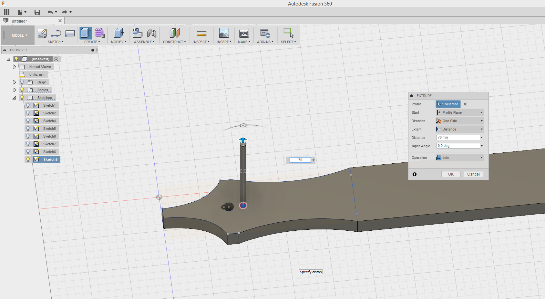Select the Rectangle sketch tool icon
Image resolution: width=545 pixels, height=299 pixels.
[70, 33]
